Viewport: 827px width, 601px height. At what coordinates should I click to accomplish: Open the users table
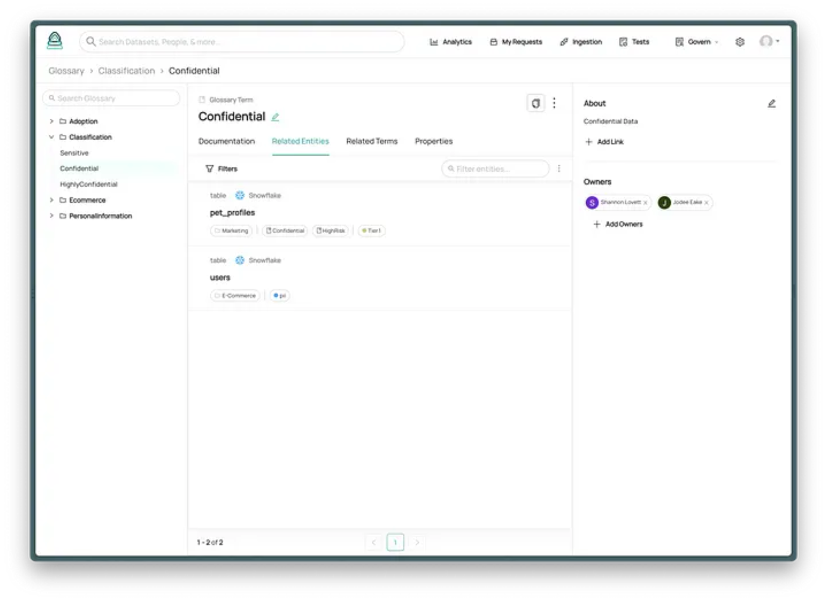[220, 277]
